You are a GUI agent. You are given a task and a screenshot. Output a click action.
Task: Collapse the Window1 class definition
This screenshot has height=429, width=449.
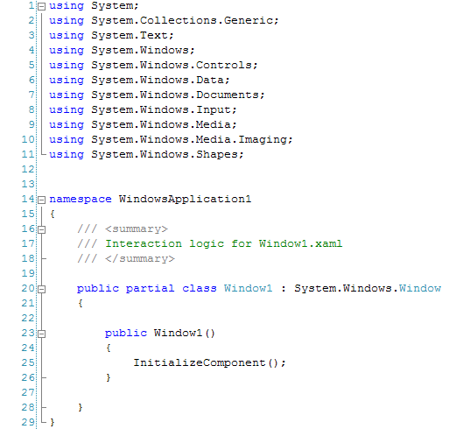click(x=42, y=289)
